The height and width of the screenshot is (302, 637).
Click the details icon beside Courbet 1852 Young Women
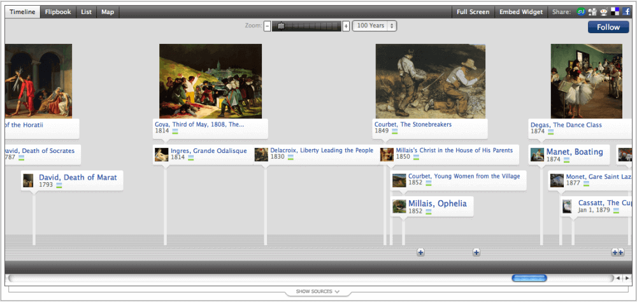coord(428,183)
